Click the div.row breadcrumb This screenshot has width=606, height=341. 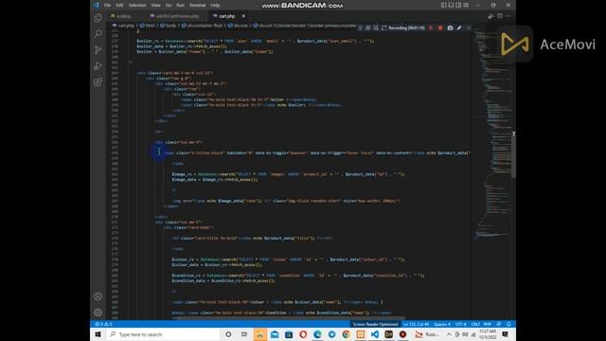coord(241,26)
